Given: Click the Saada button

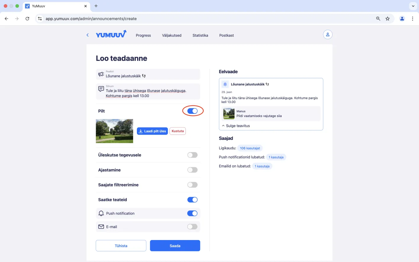Looking at the screenshot, I should [175, 246].
